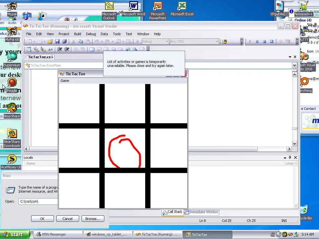Open the File menu in Visual Studio

pyautogui.click(x=29, y=34)
